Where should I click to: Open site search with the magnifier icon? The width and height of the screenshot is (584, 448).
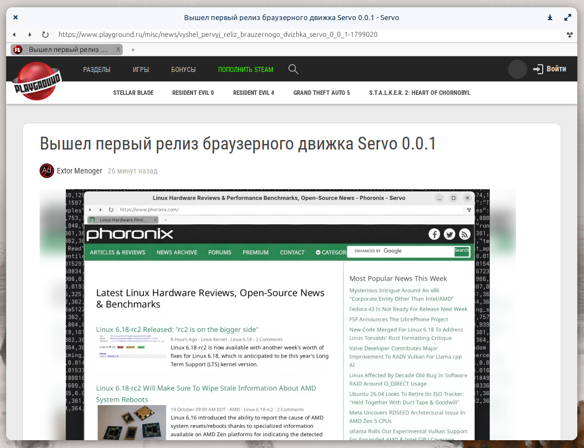[293, 69]
